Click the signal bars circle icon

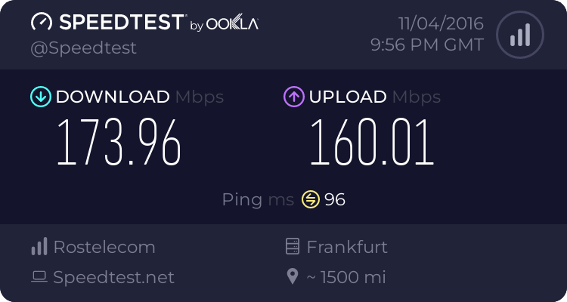(519, 35)
